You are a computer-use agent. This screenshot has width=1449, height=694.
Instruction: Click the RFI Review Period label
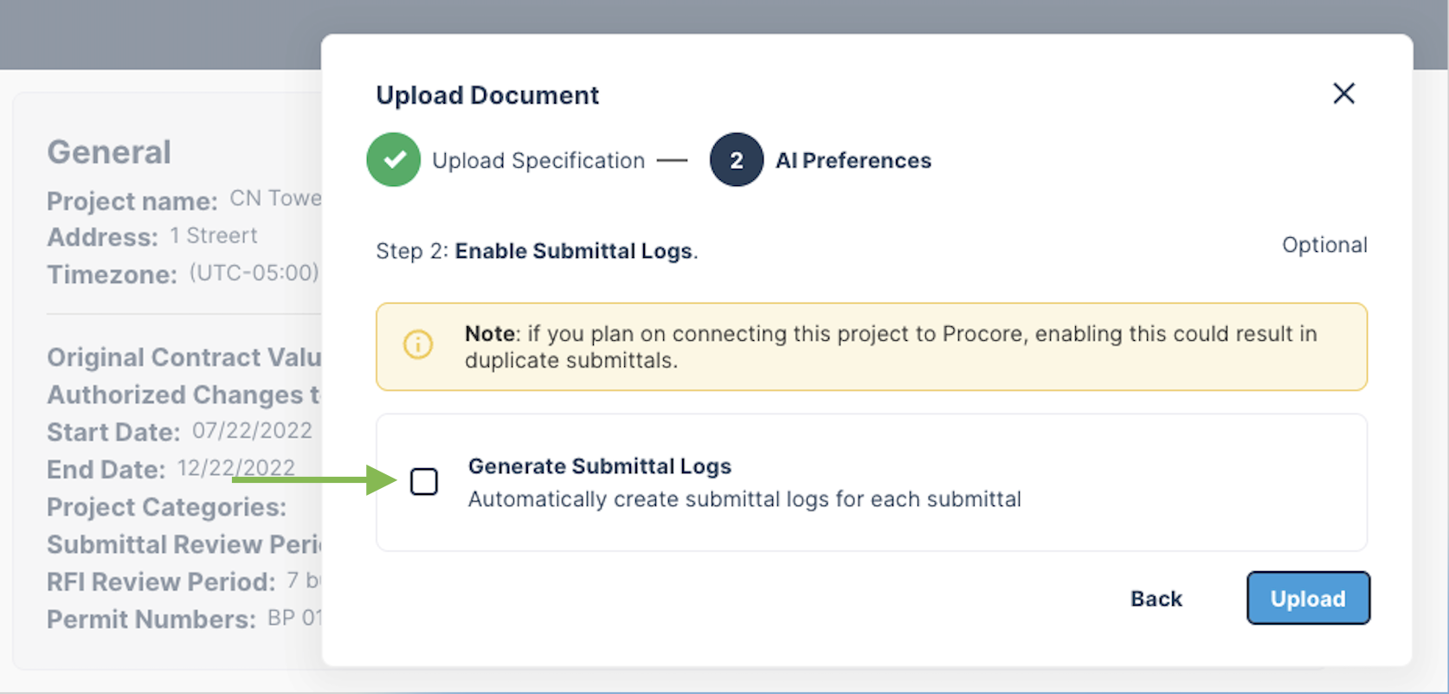(161, 582)
